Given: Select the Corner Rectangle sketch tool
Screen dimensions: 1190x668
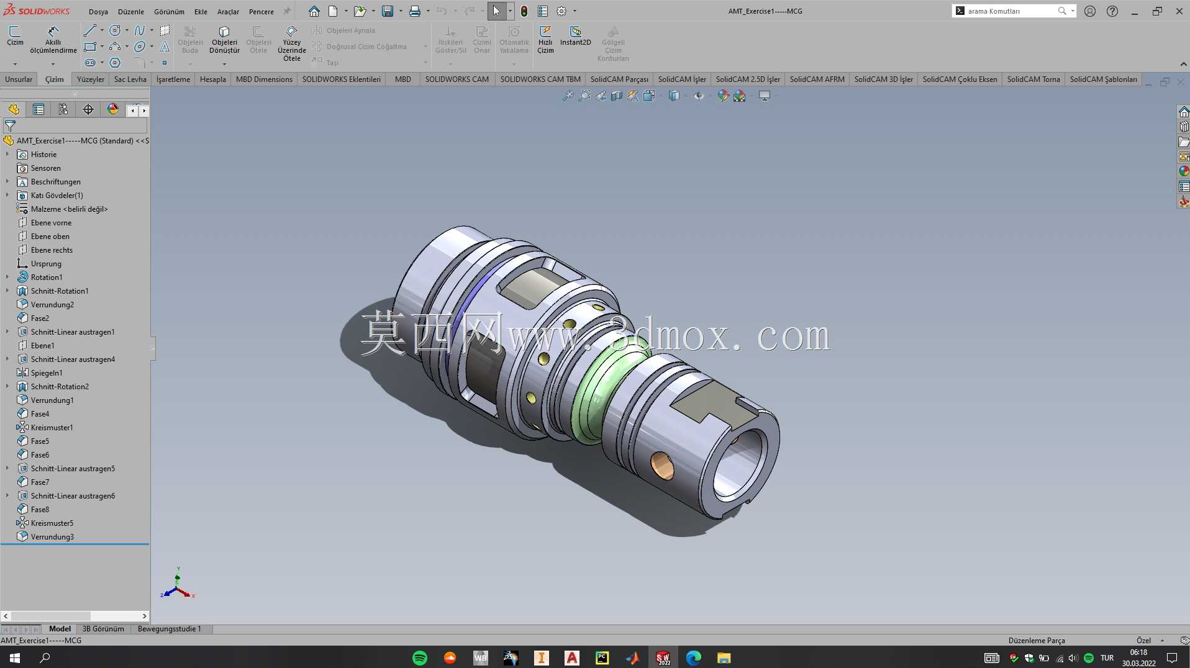Looking at the screenshot, I should [x=90, y=47].
